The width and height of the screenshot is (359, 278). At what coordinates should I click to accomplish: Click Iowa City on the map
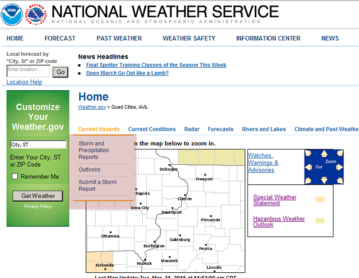click(140, 207)
